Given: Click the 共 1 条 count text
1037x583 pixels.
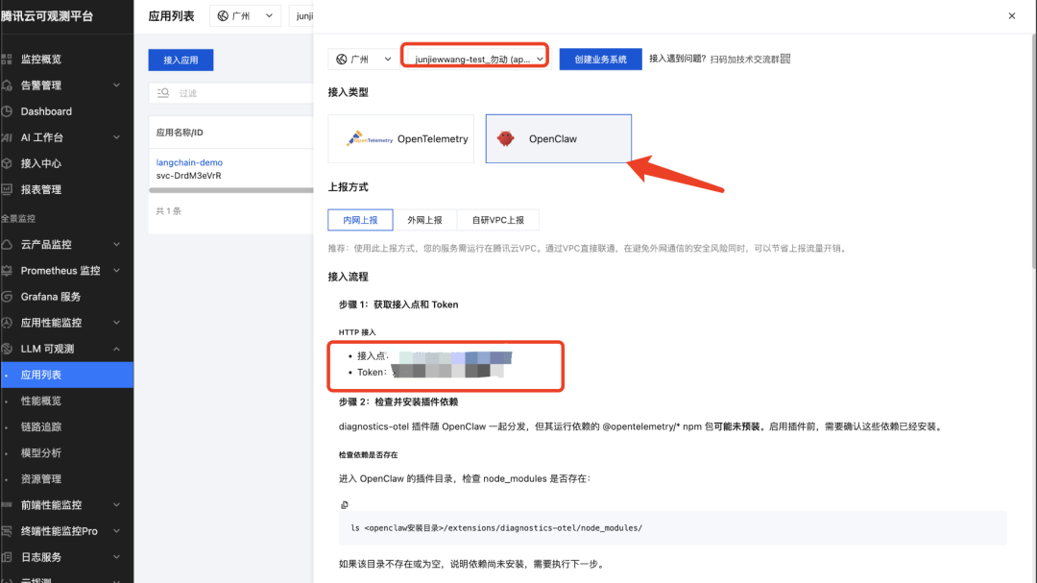Looking at the screenshot, I should click(x=168, y=211).
